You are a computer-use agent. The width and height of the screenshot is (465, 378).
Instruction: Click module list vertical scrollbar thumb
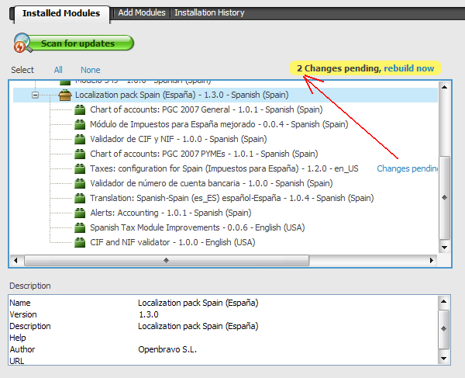(444, 197)
